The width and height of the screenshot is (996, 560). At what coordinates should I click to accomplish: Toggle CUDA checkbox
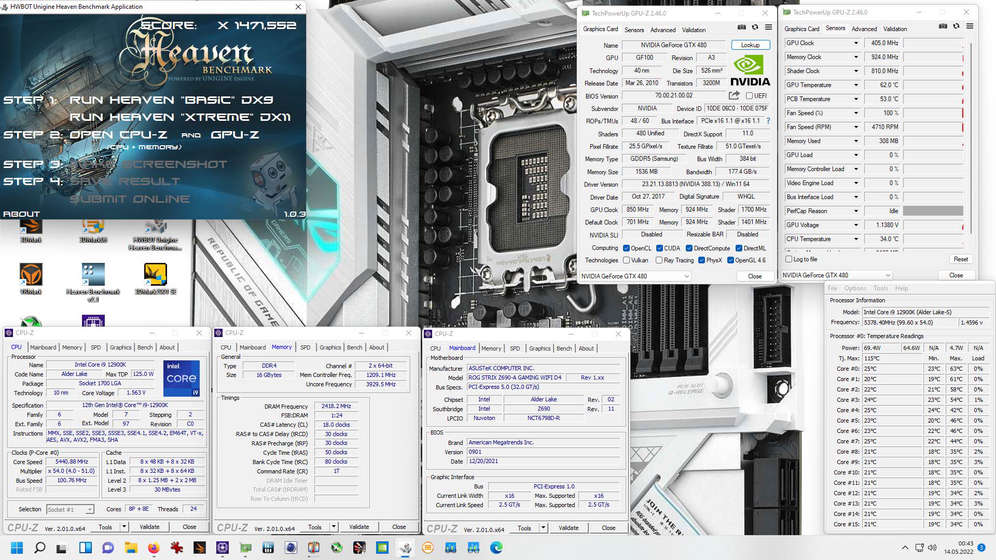pos(659,248)
